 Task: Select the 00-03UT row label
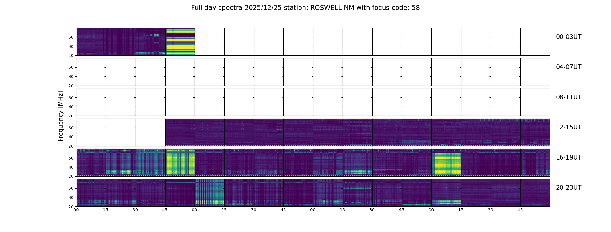[569, 37]
